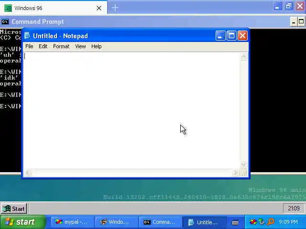Open the Help menu in Notepad

click(97, 47)
